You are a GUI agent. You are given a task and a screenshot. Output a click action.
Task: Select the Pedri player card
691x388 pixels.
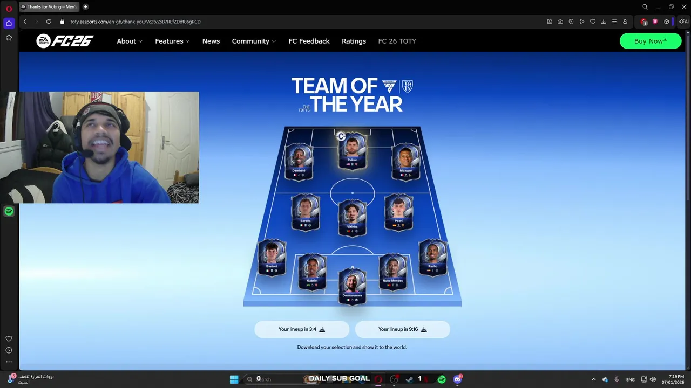point(398,212)
